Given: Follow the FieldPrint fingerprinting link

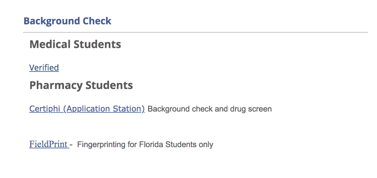Looking at the screenshot, I should pos(49,144).
